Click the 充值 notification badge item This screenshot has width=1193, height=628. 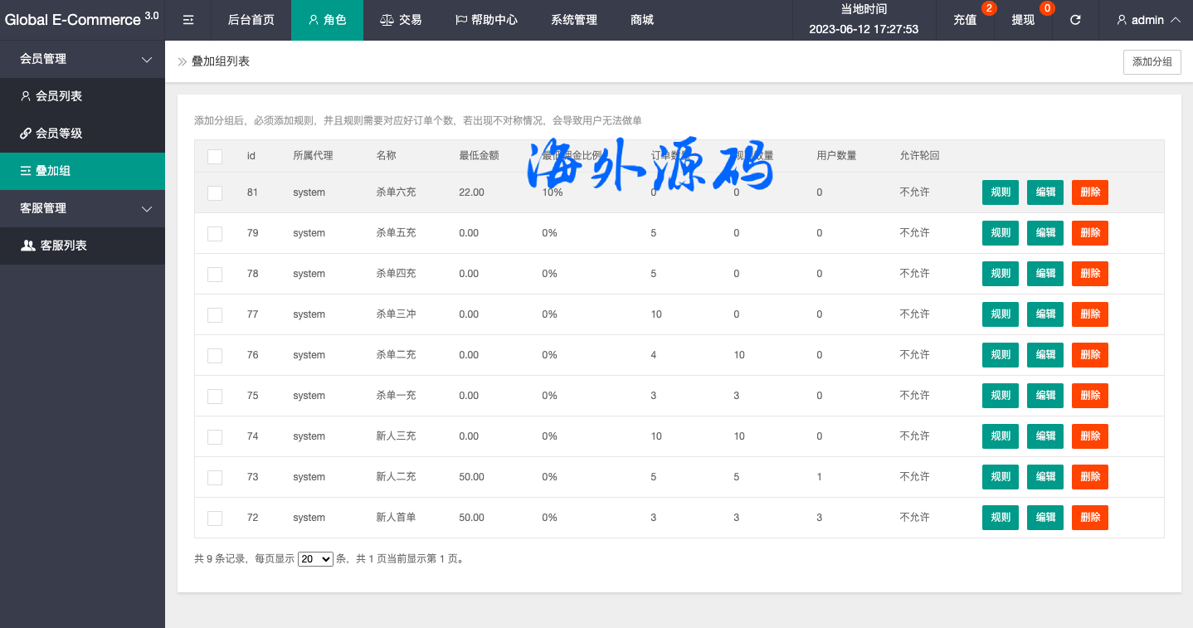(965, 20)
